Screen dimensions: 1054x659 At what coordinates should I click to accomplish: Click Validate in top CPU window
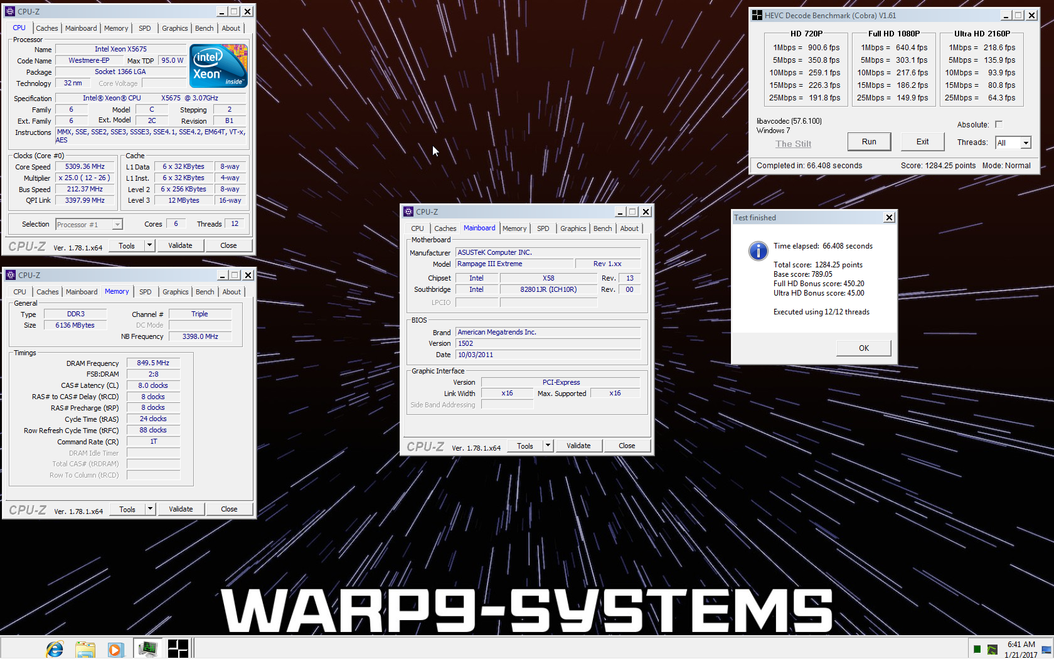tap(180, 245)
